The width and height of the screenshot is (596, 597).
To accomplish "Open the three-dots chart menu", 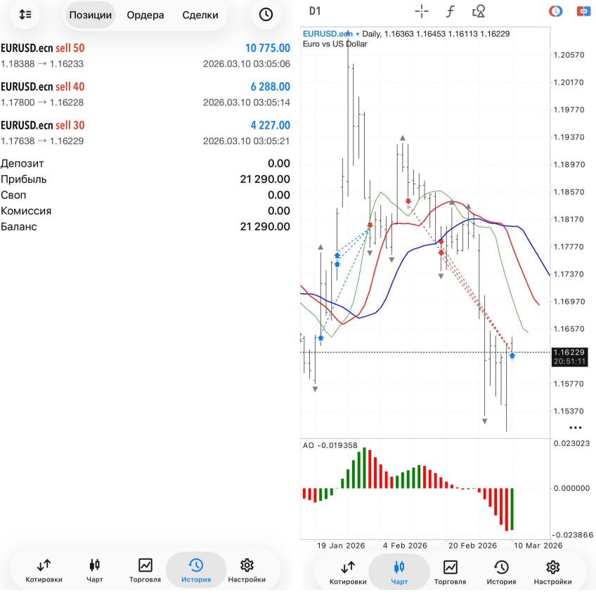I will [x=575, y=428].
